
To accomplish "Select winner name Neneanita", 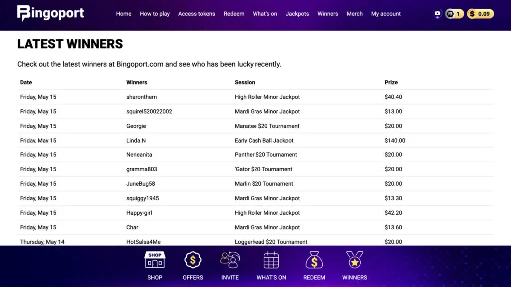I will point(139,155).
